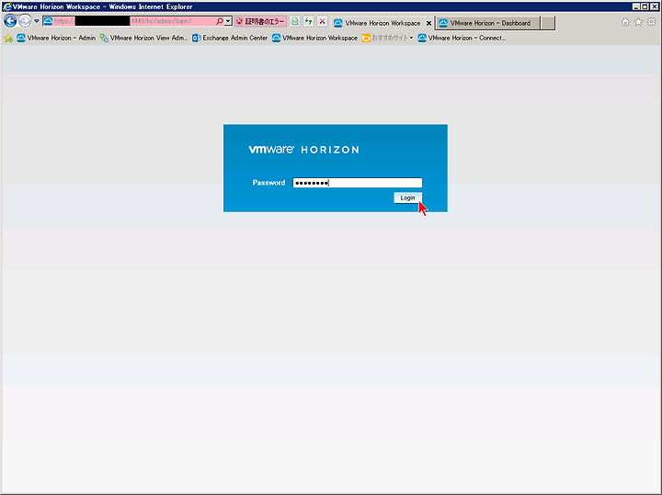
Task: Expand the address bar autocomplete dropdown arrow
Action: [228, 20]
